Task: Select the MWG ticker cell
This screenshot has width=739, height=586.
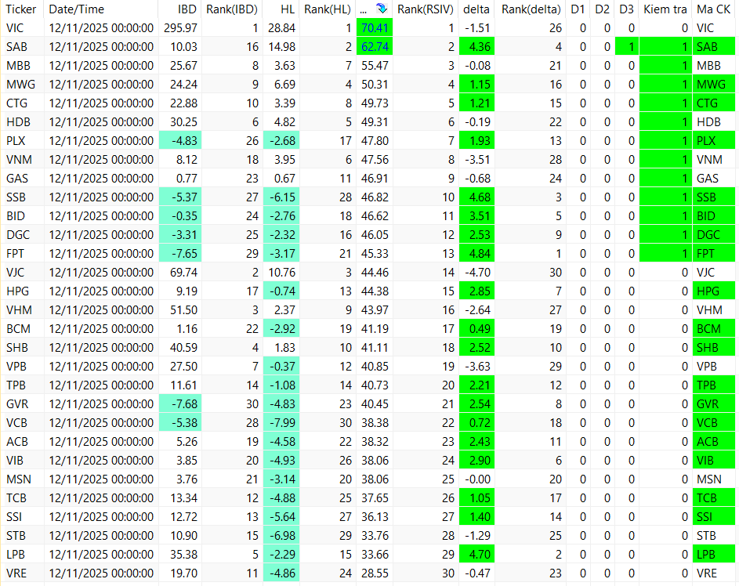Action: [x=20, y=85]
